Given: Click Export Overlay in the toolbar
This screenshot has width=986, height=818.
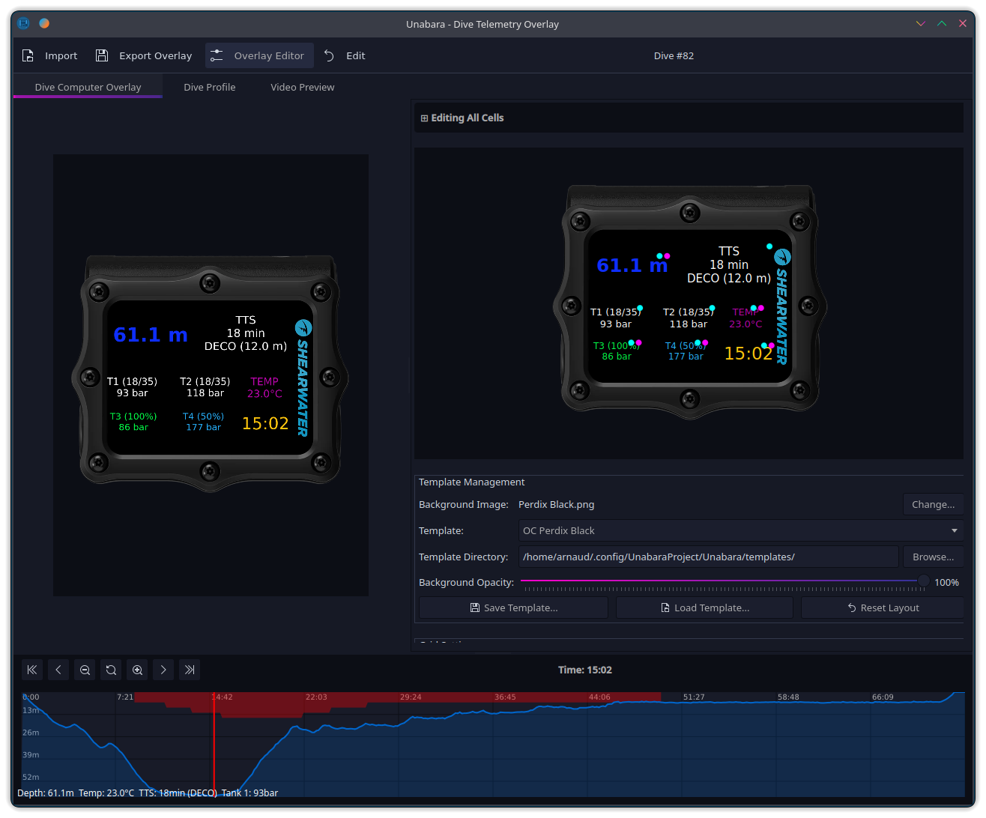Looking at the screenshot, I should pyautogui.click(x=145, y=55).
